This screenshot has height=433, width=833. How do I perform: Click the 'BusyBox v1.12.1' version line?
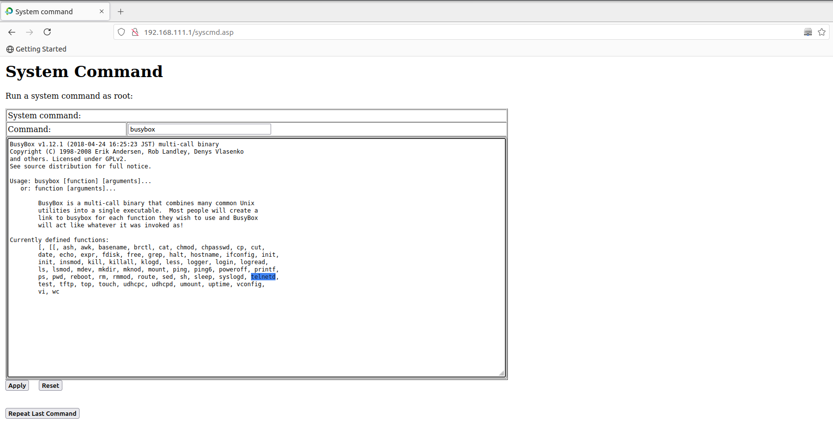(x=114, y=144)
